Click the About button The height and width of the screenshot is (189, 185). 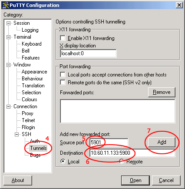point(18,180)
